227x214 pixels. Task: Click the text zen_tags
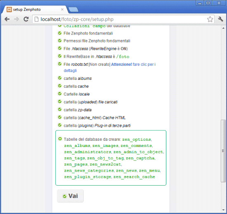click(74, 158)
